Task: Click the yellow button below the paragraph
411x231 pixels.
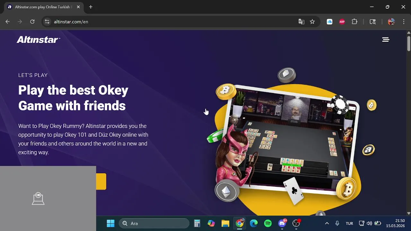Action: (101, 182)
